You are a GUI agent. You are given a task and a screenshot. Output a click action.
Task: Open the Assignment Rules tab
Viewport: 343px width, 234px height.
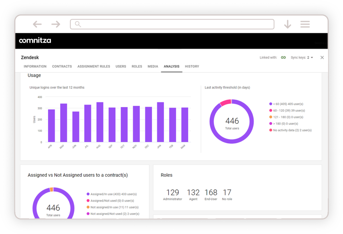tap(94, 66)
